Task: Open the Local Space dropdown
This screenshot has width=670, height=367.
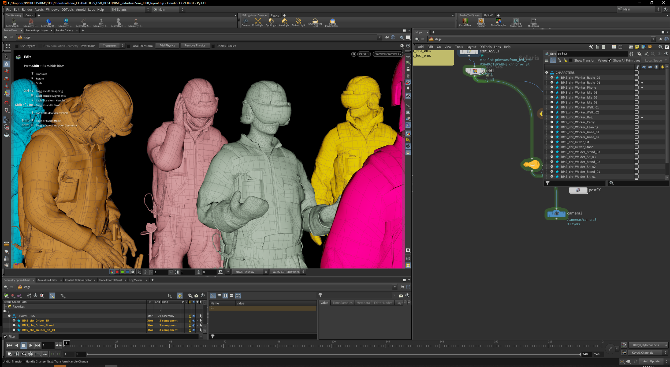Action: 654,60
